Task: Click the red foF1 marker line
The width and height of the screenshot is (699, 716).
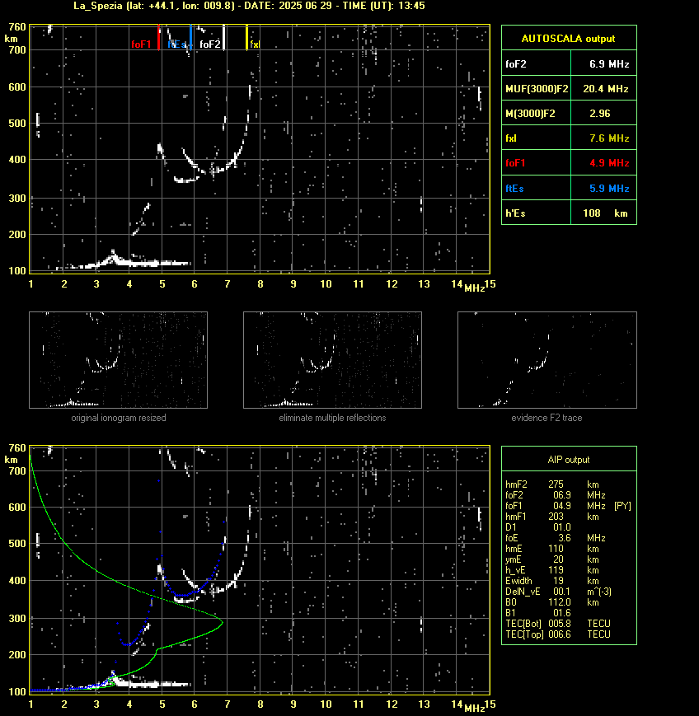Action: (x=158, y=37)
